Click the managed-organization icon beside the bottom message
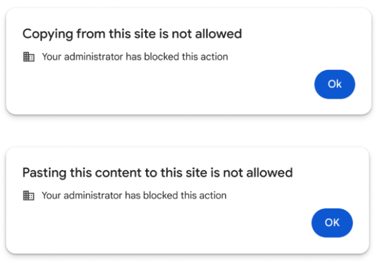The image size is (379, 263). (28, 196)
